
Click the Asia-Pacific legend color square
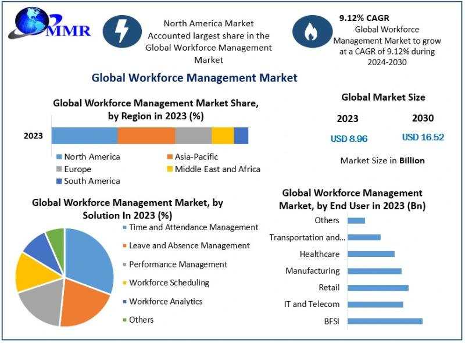(170, 157)
